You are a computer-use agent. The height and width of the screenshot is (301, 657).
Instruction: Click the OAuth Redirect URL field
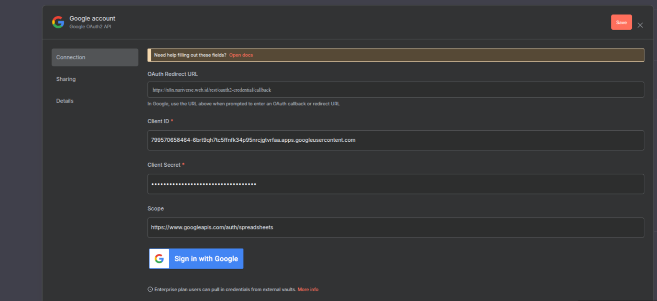(396, 90)
